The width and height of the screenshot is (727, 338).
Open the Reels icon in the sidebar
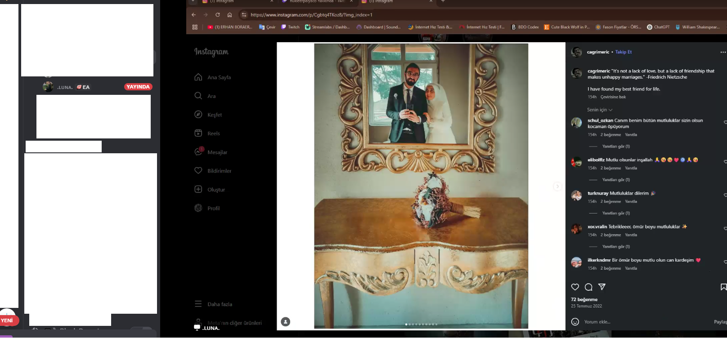point(198,133)
